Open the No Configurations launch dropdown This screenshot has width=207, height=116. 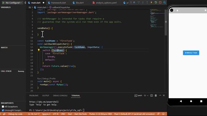click(x=14, y=3)
